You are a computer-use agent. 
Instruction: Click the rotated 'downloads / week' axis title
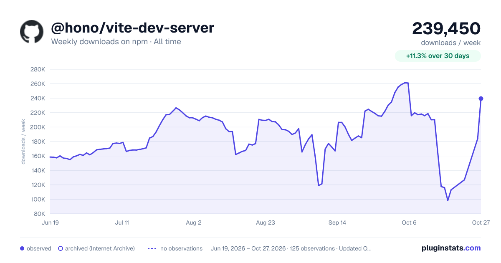pos(24,142)
